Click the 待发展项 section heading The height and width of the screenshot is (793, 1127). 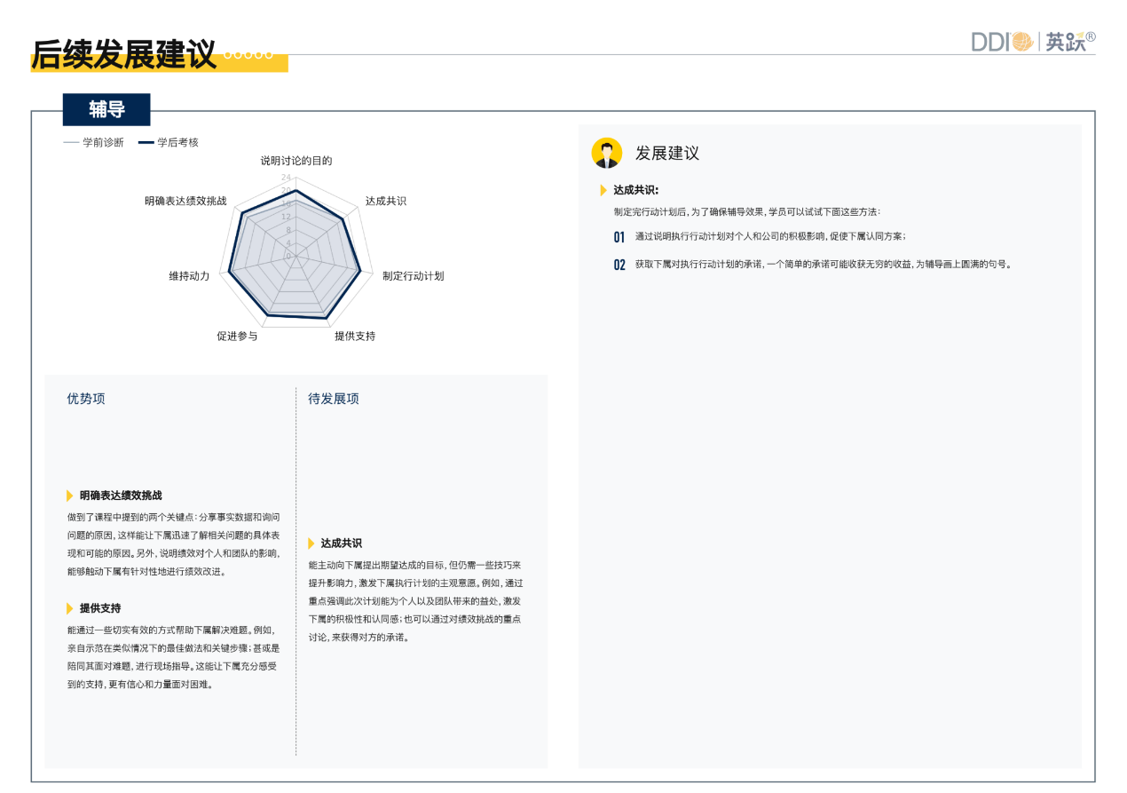coord(334,399)
